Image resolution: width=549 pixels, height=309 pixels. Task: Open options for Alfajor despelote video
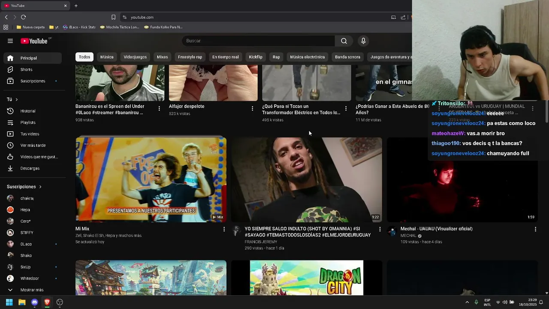click(252, 109)
